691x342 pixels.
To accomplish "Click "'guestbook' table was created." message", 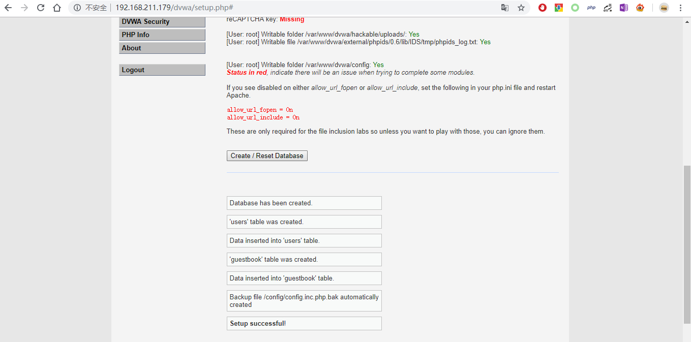I will click(x=304, y=259).
